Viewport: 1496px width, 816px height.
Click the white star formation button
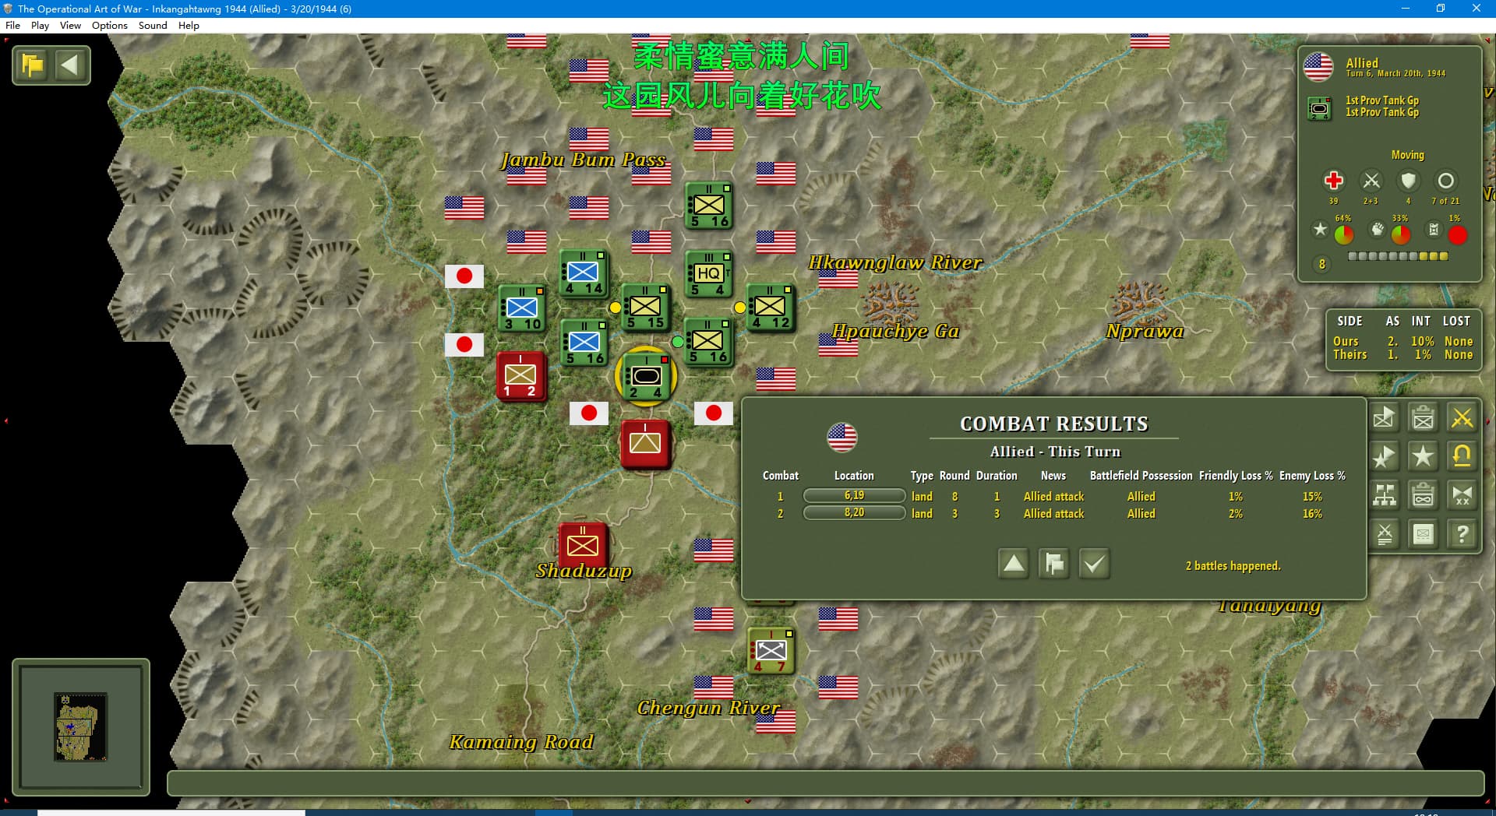1424,456
